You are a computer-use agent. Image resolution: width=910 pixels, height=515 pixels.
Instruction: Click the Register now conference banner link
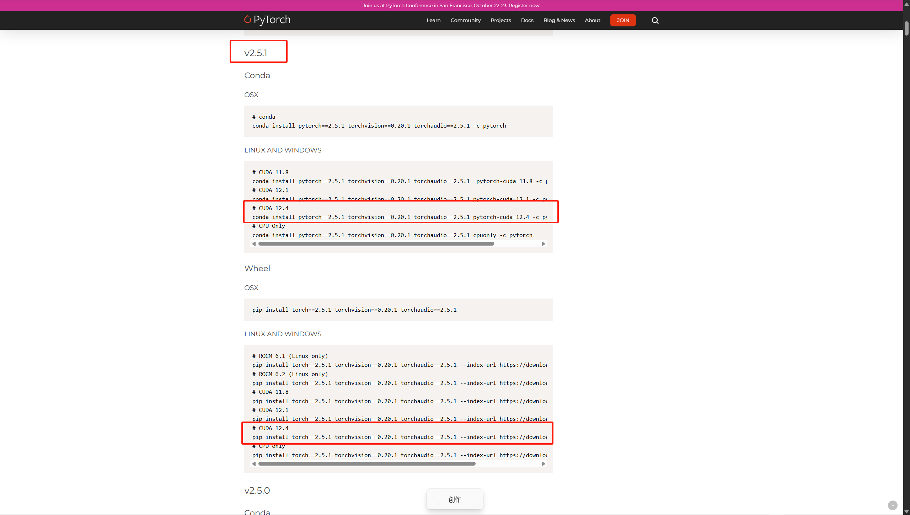[452, 5]
